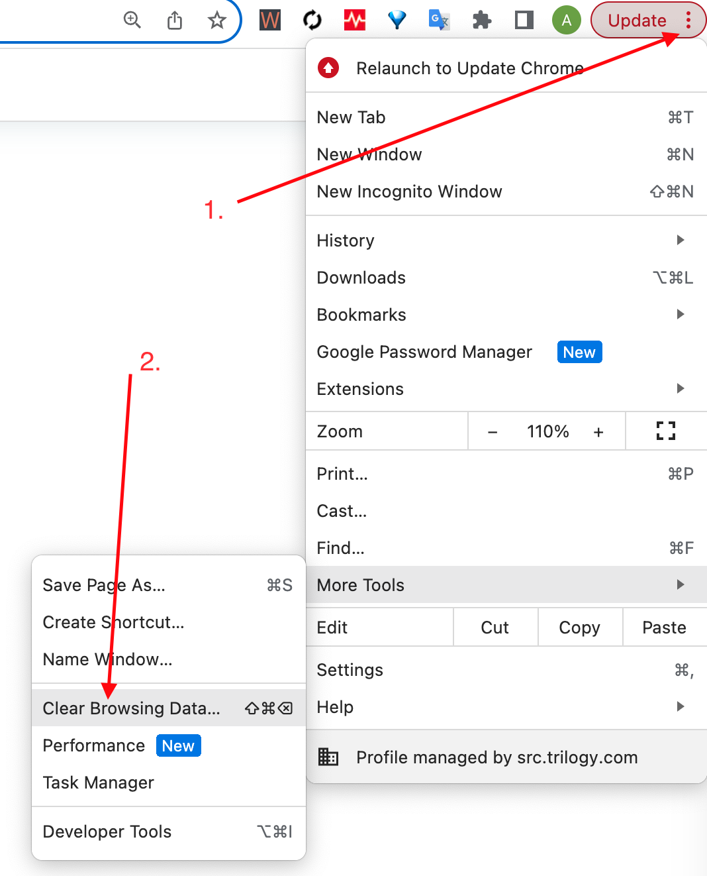
Task: Open the Extensions puzzle piece icon
Action: (x=482, y=21)
